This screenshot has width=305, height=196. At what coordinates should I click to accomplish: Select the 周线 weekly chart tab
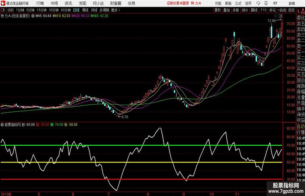85,10
